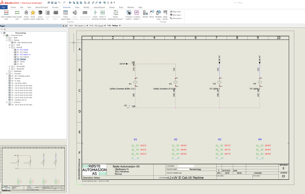Select the Draw single wire tool
Image resolution: width=305 pixels, height=194 pixels.
[17, 15]
